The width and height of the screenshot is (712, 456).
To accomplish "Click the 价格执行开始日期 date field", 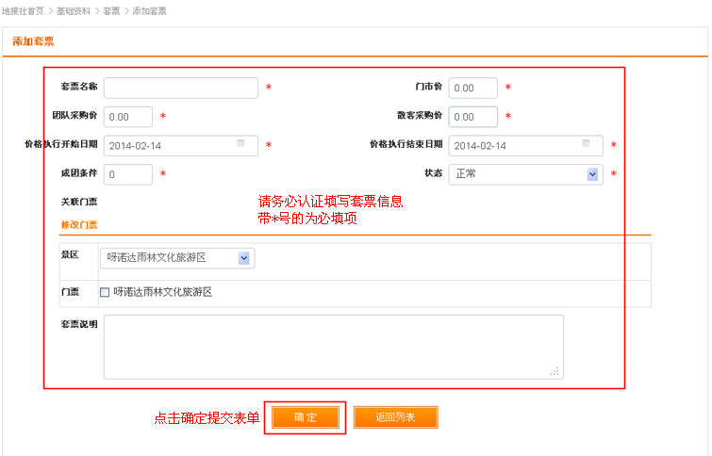I will click(x=170, y=145).
